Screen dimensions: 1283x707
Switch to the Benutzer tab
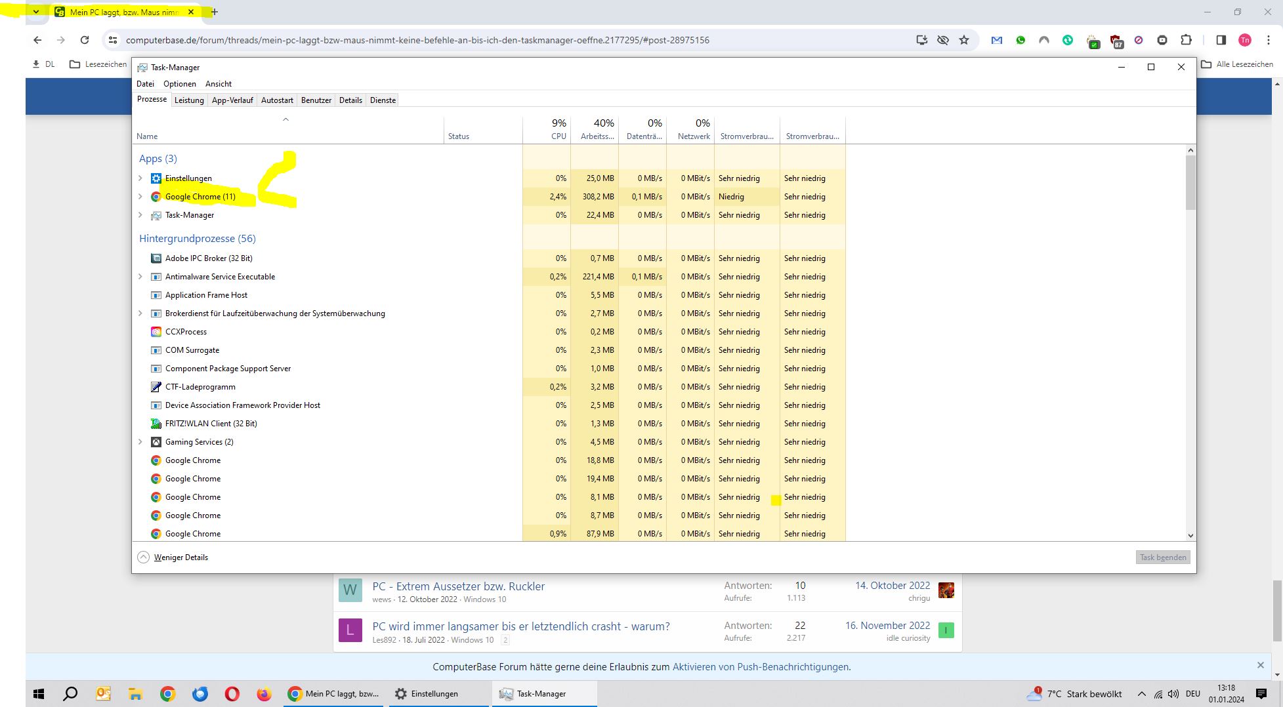pos(316,100)
